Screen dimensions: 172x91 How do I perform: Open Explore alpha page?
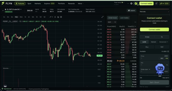[x=49, y=4]
